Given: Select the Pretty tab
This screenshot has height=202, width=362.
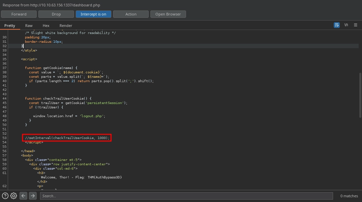Looking at the screenshot, I should [x=10, y=25].
